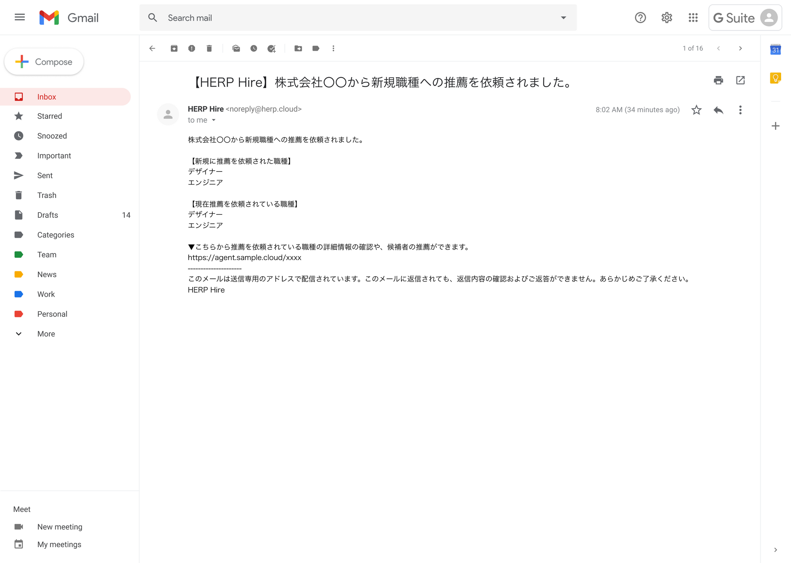This screenshot has height=563, width=791.
Task: Print the email with the printer icon
Action: 718,80
